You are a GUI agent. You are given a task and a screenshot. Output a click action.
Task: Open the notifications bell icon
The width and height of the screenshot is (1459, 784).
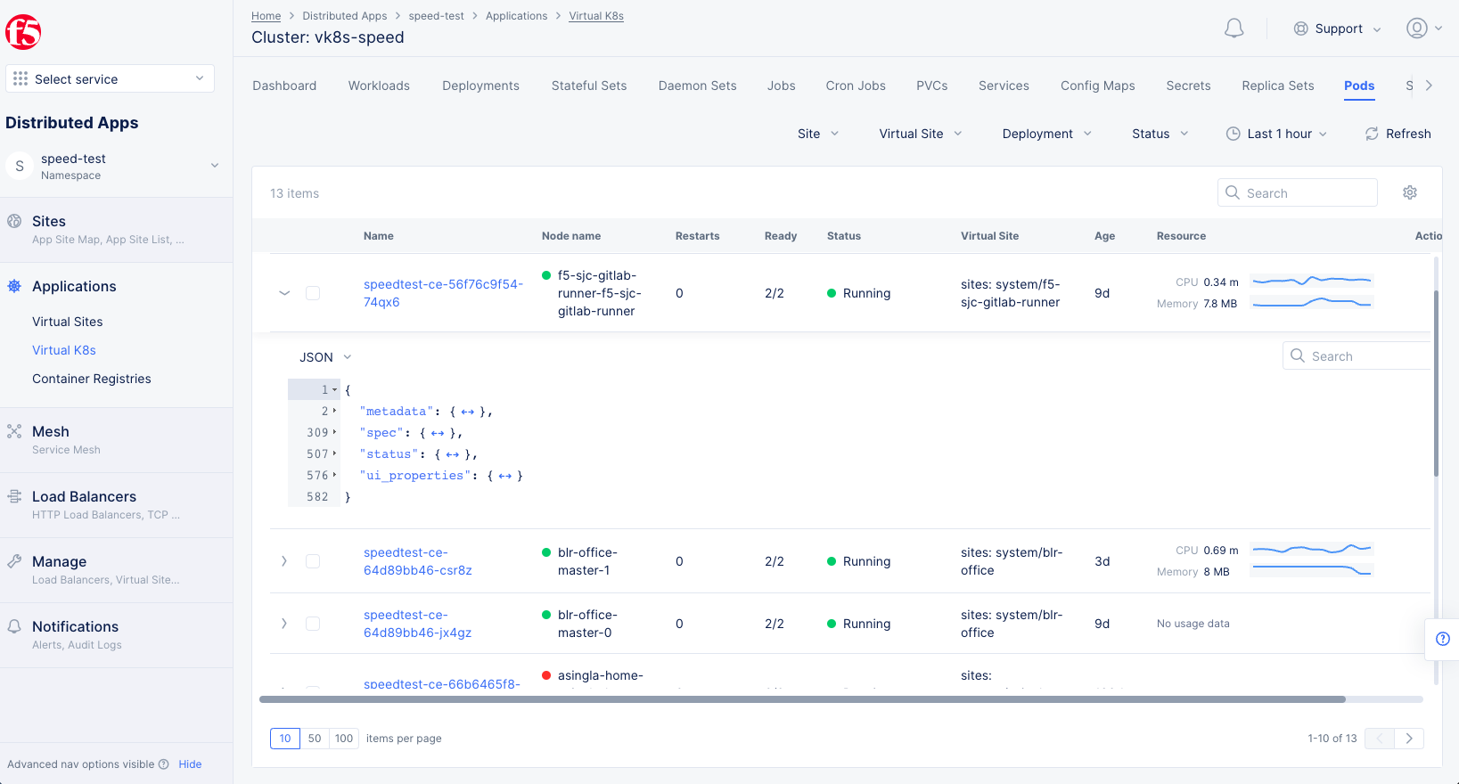[x=1234, y=29]
